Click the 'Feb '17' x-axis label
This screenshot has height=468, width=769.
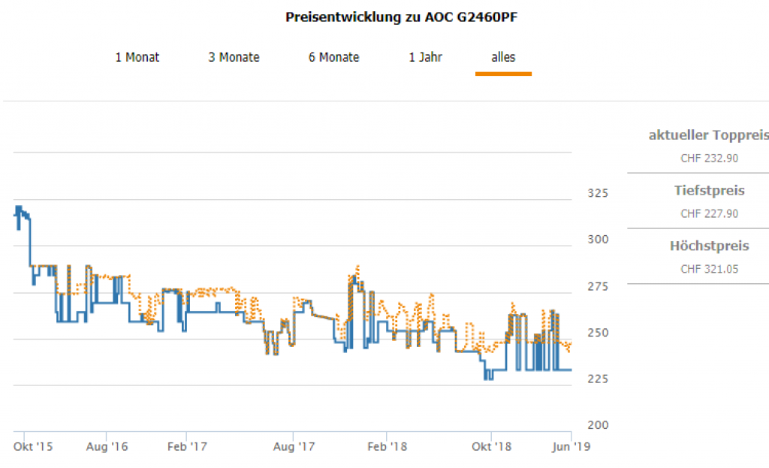(188, 446)
